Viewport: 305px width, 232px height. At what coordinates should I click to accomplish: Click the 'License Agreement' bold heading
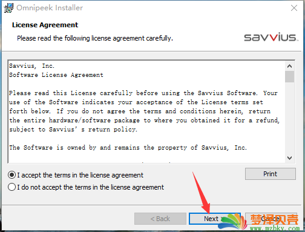tap(45, 25)
